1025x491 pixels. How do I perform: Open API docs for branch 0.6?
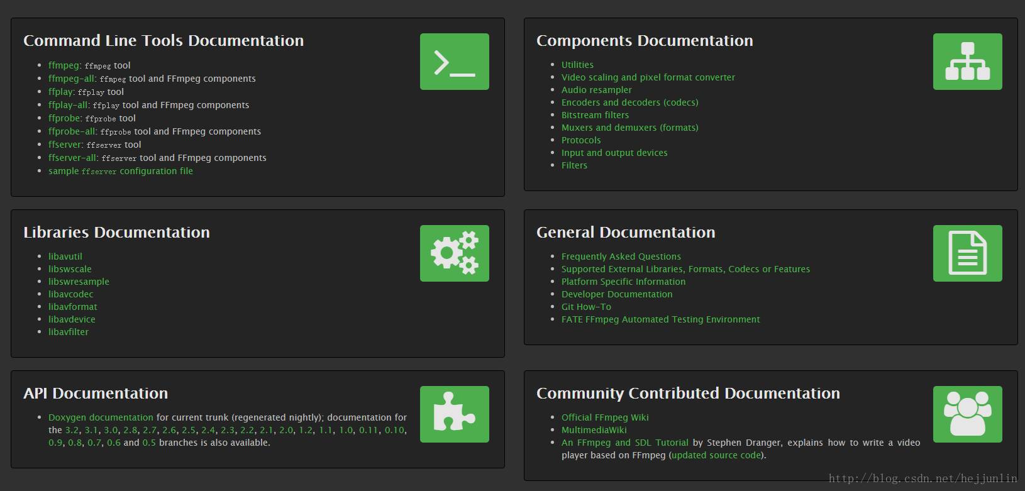[114, 443]
